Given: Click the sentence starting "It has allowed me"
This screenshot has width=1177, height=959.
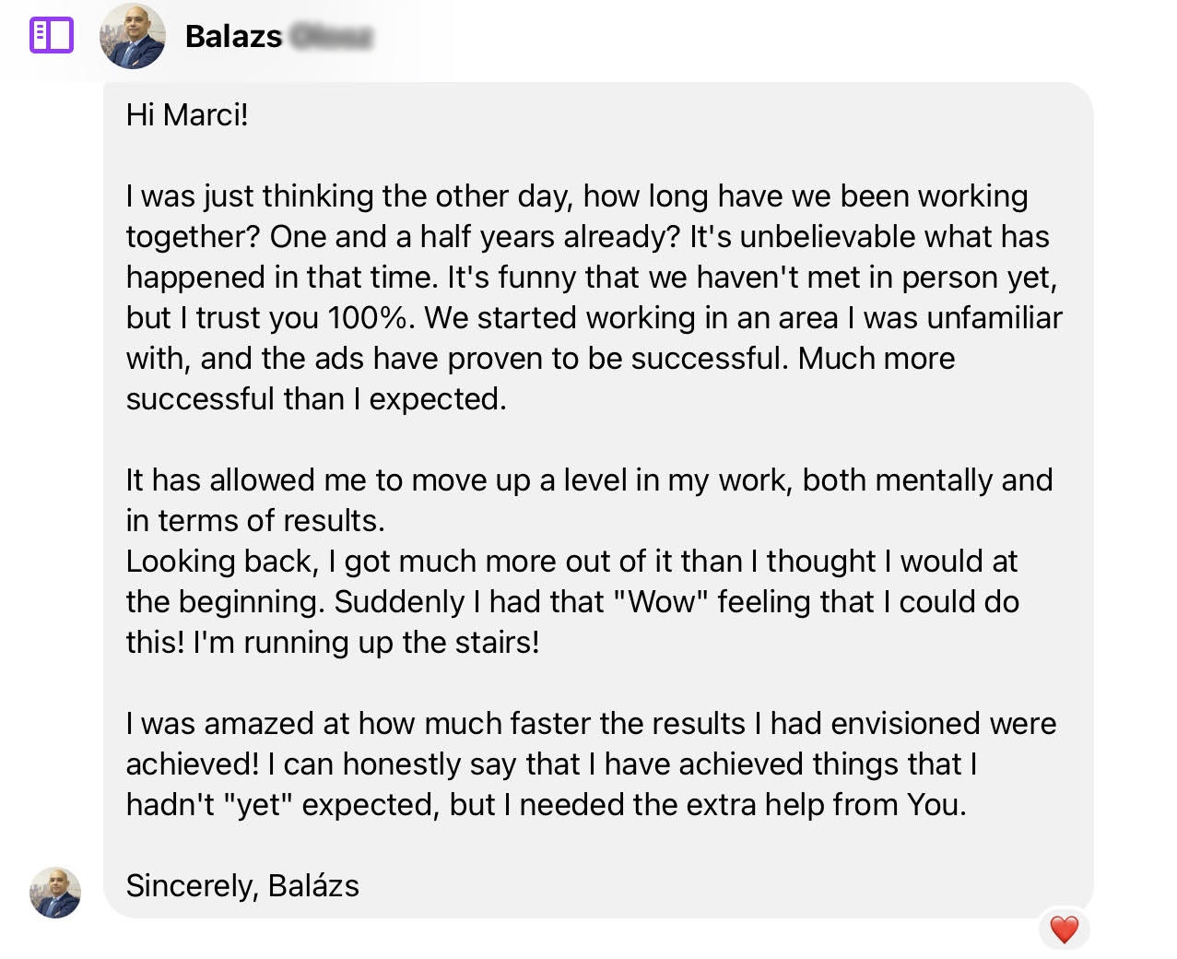Looking at the screenshot, I should pyautogui.click(x=589, y=480).
